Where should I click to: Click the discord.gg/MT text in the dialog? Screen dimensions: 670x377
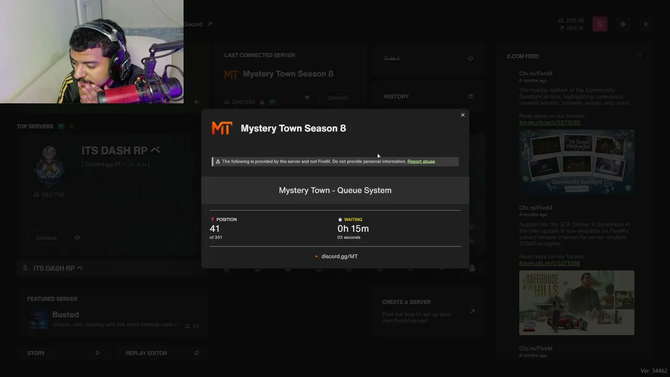click(339, 257)
